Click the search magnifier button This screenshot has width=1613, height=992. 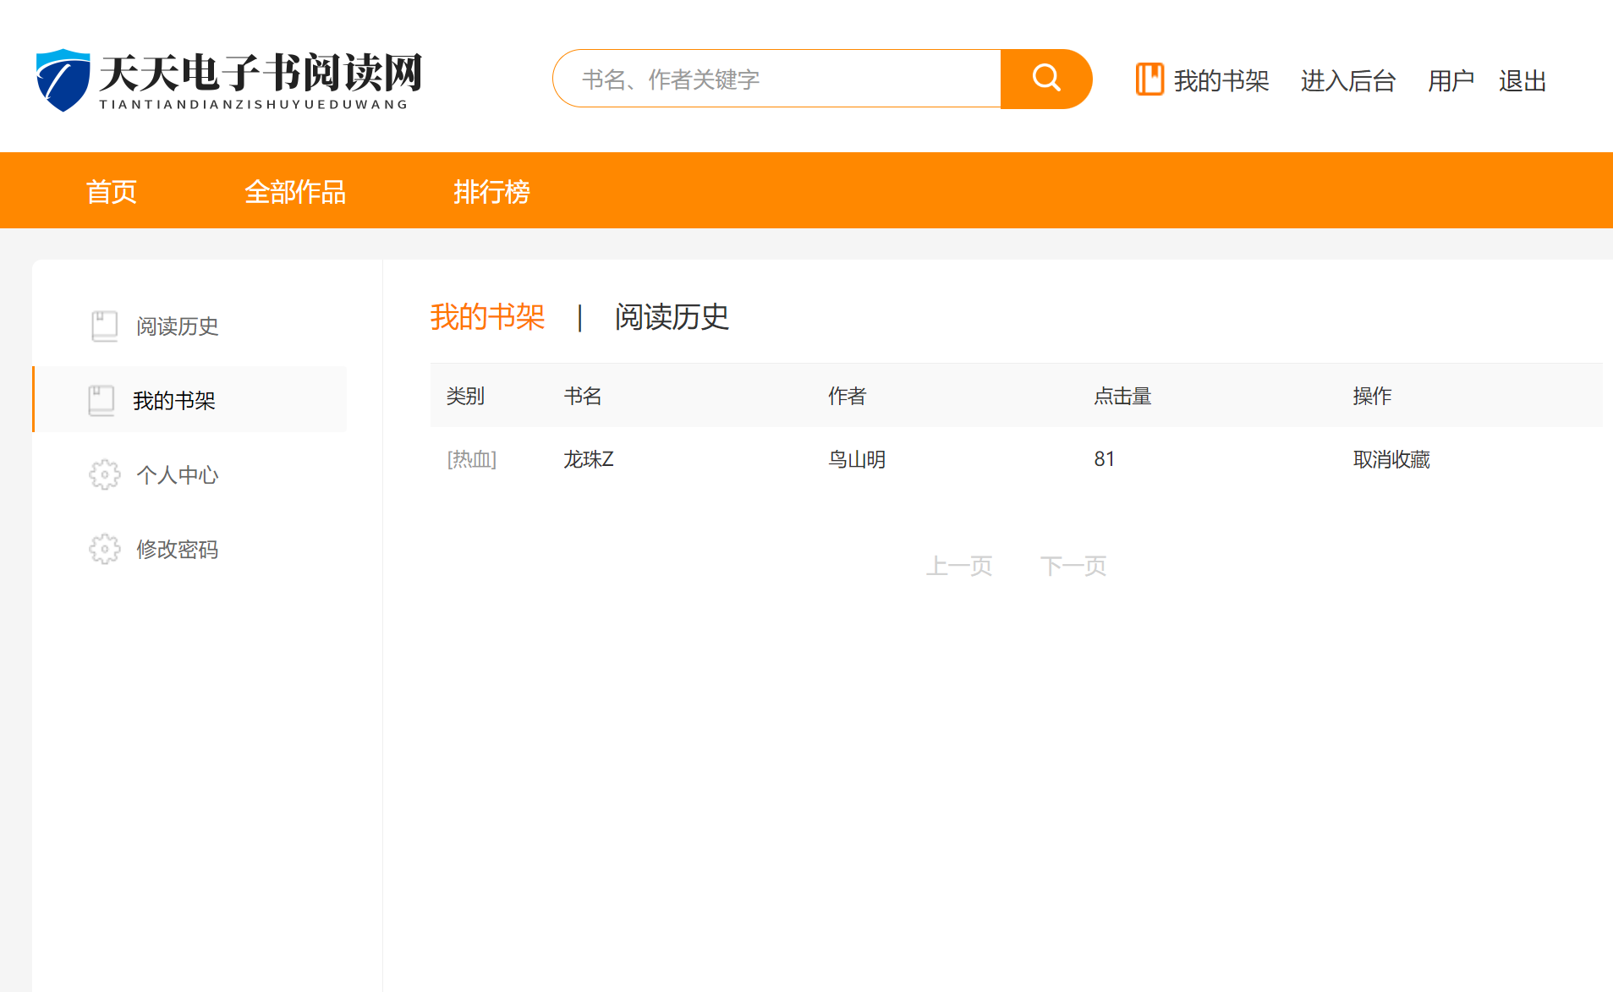coord(1045,79)
